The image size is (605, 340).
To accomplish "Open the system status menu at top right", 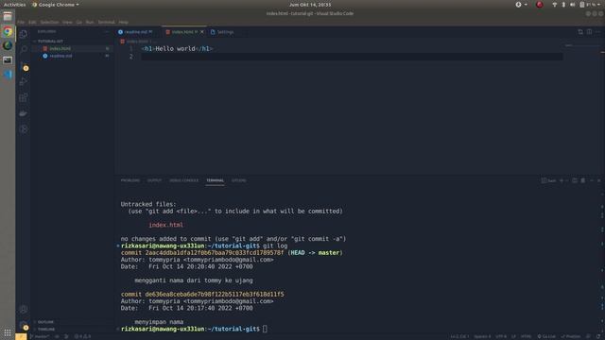I will (x=578, y=5).
